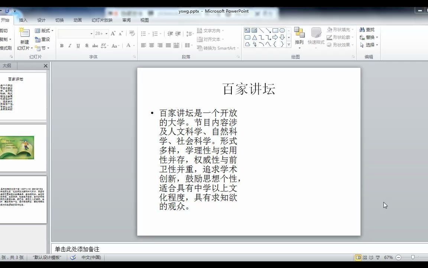This screenshot has height=268, width=428.
Task: Select the Arrange (排列) icon
Action: (x=299, y=36)
